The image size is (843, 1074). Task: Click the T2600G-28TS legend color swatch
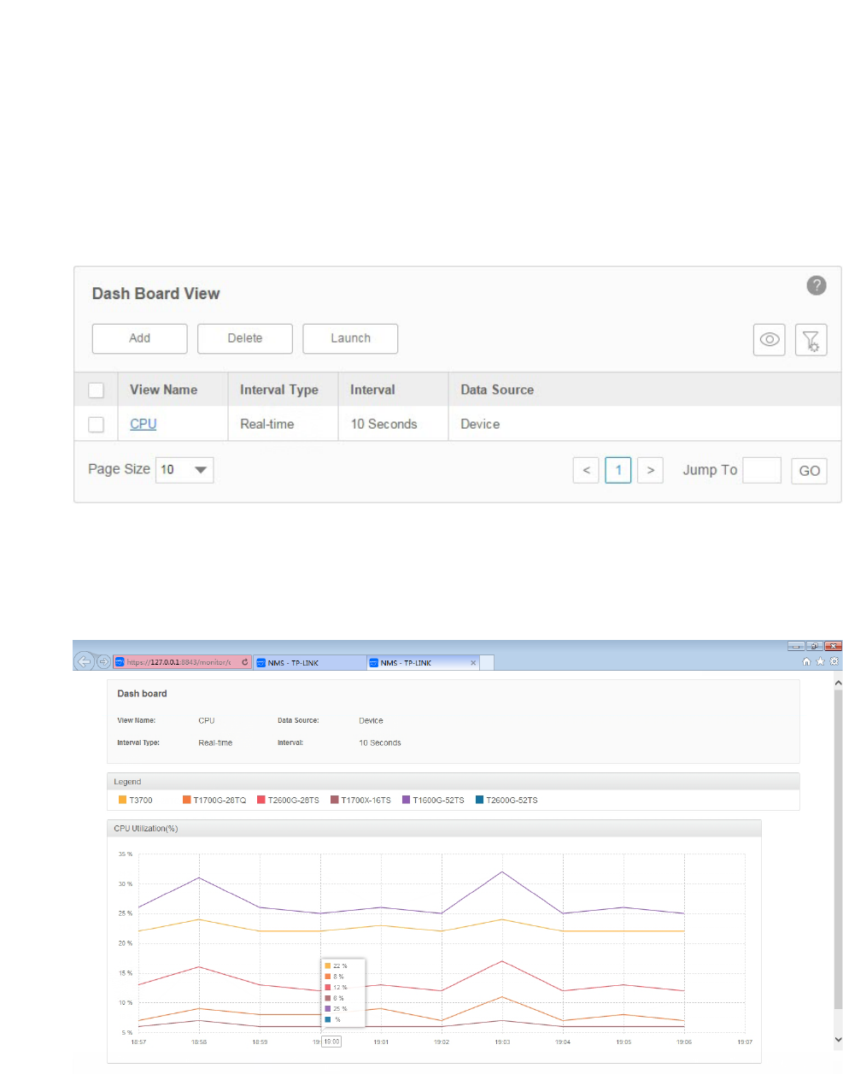261,800
